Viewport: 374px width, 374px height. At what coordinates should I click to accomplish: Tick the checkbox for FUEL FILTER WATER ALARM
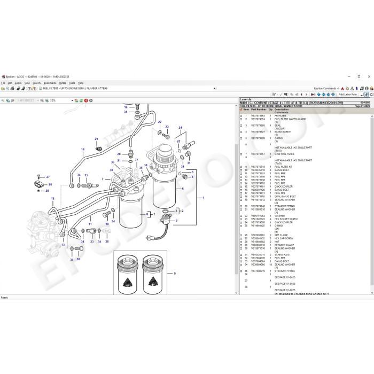point(241,119)
